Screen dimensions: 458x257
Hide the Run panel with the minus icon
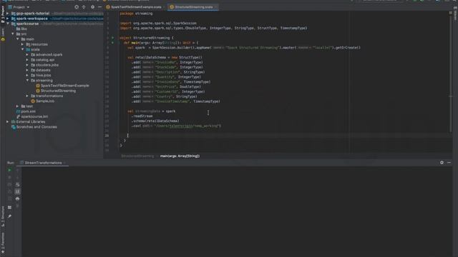pos(449,163)
